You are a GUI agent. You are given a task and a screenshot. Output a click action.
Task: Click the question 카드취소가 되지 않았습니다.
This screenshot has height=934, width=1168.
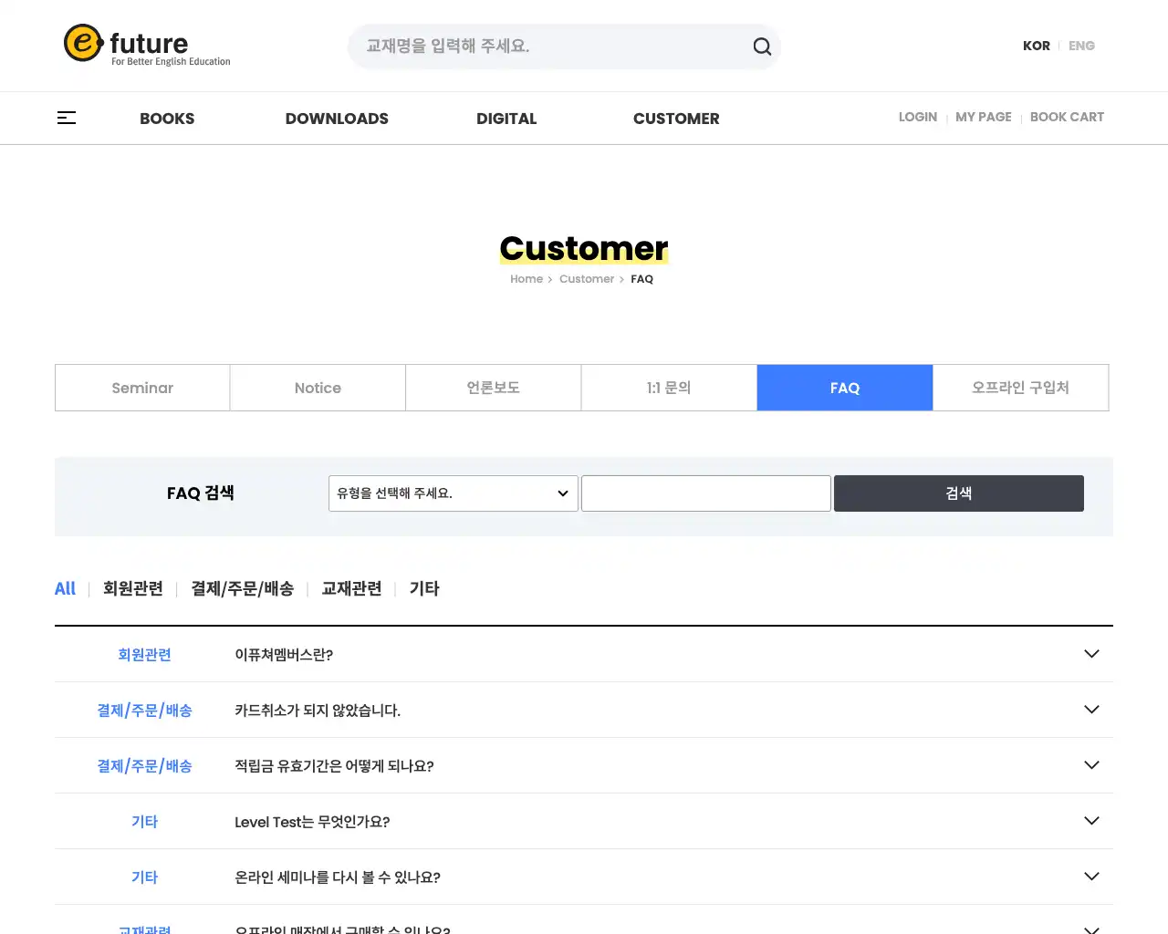pos(318,711)
